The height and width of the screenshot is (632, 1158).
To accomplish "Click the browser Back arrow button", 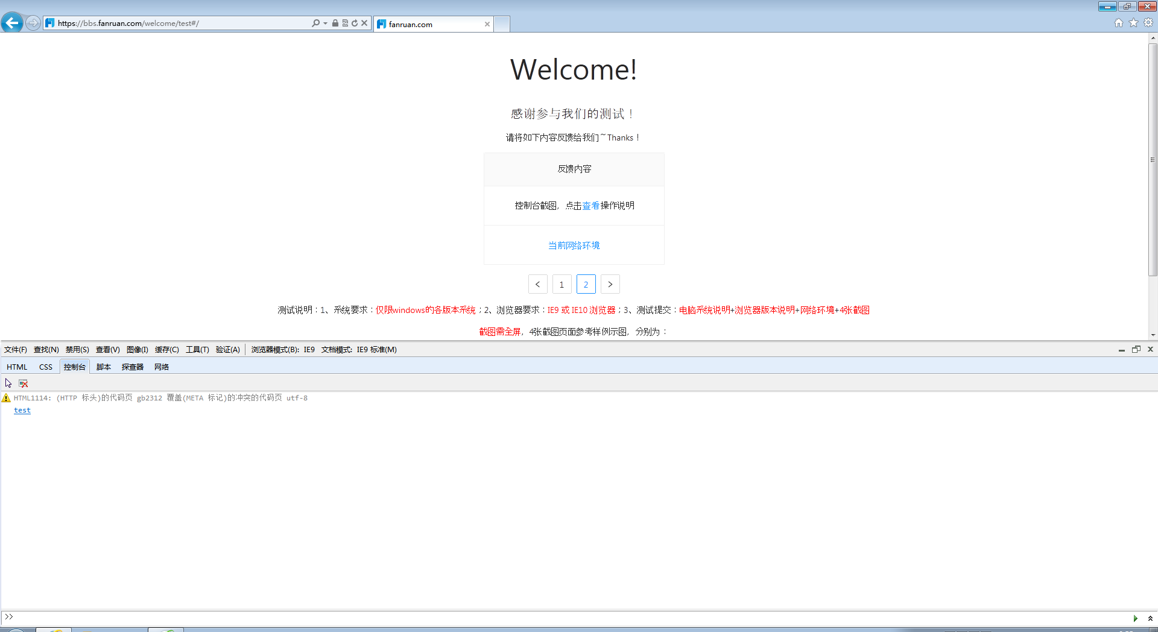I will [12, 23].
